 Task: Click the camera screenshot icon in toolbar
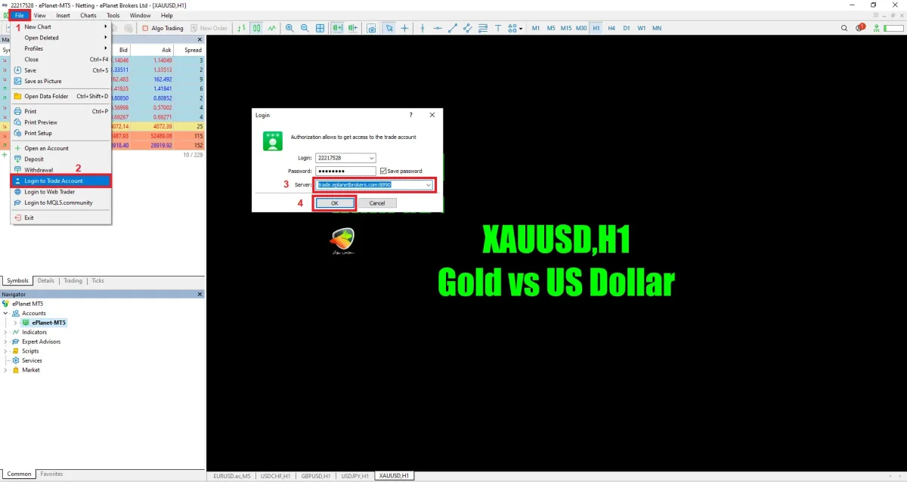pos(371,28)
